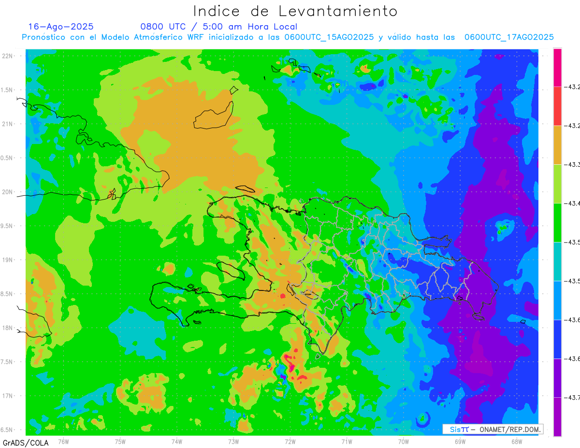
Task: Click the '68W' longitude label
Action: (516, 442)
